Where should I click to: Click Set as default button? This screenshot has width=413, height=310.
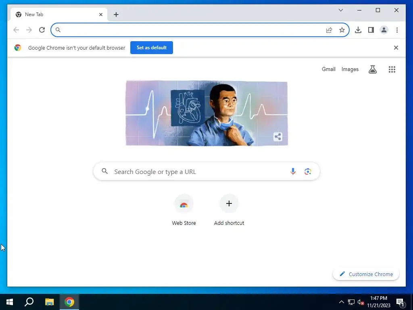click(x=152, y=48)
